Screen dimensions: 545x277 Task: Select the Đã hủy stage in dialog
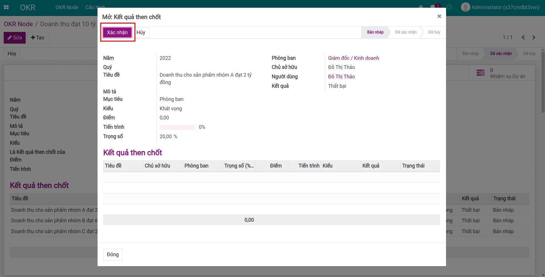coord(434,32)
